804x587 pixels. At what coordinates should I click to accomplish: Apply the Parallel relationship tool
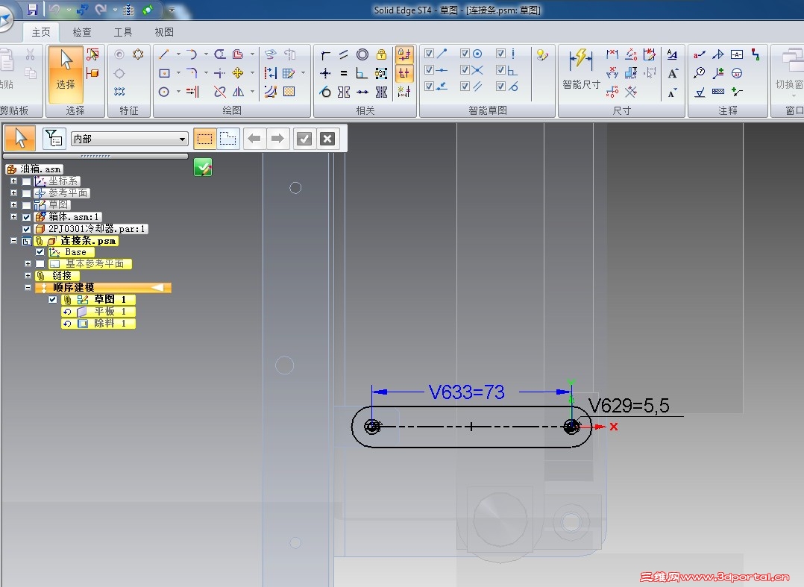[344, 54]
